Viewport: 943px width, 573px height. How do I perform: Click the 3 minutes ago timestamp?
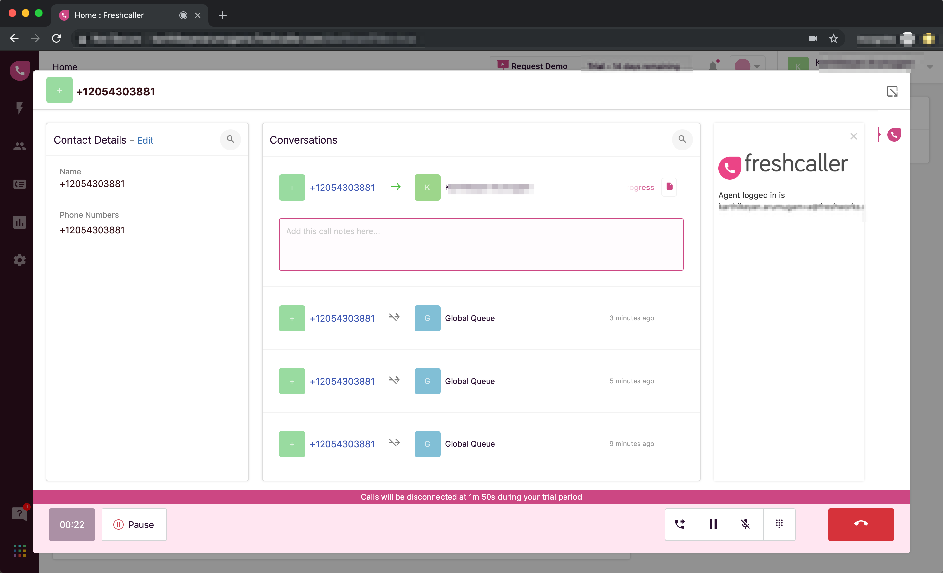pyautogui.click(x=632, y=318)
